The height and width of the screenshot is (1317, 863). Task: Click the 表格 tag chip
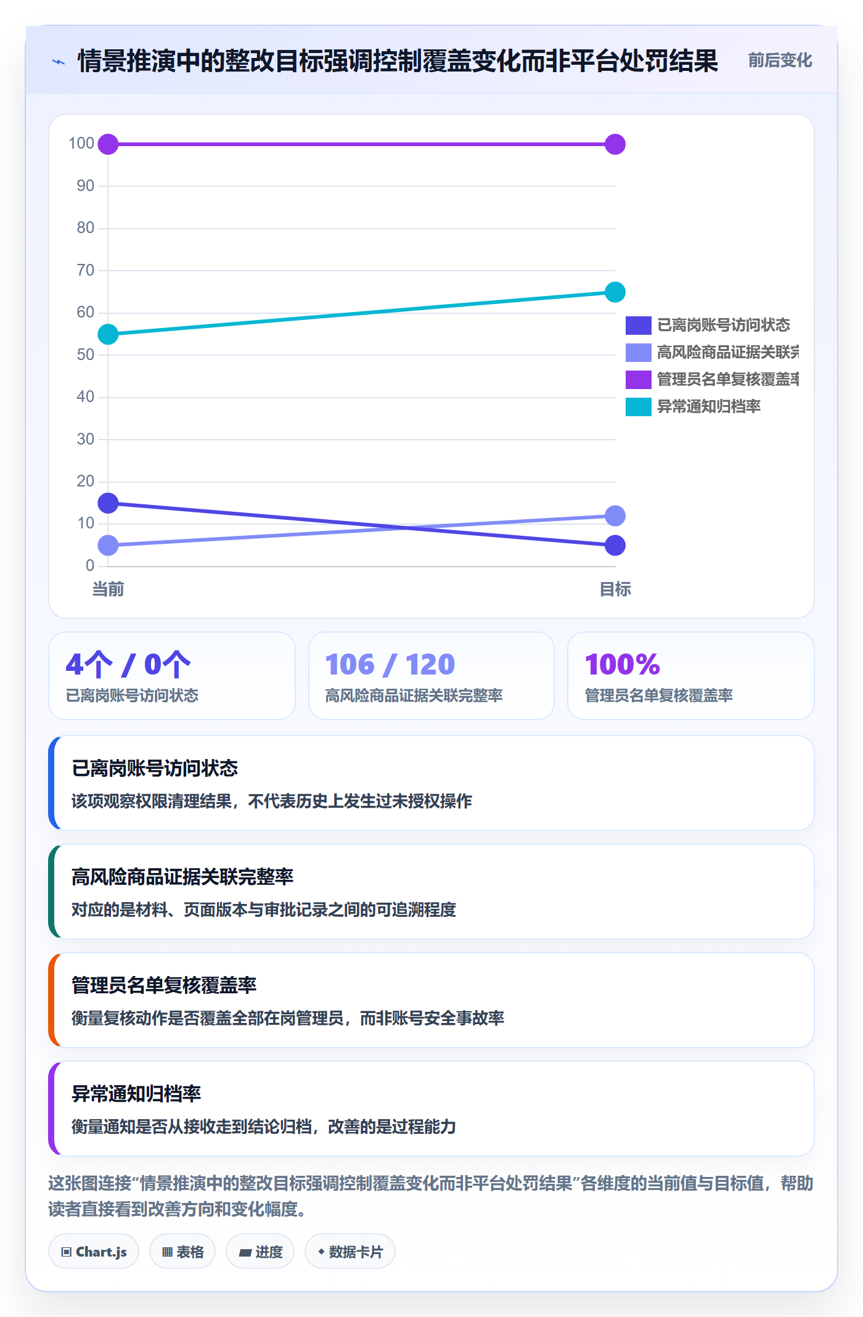(x=182, y=1252)
